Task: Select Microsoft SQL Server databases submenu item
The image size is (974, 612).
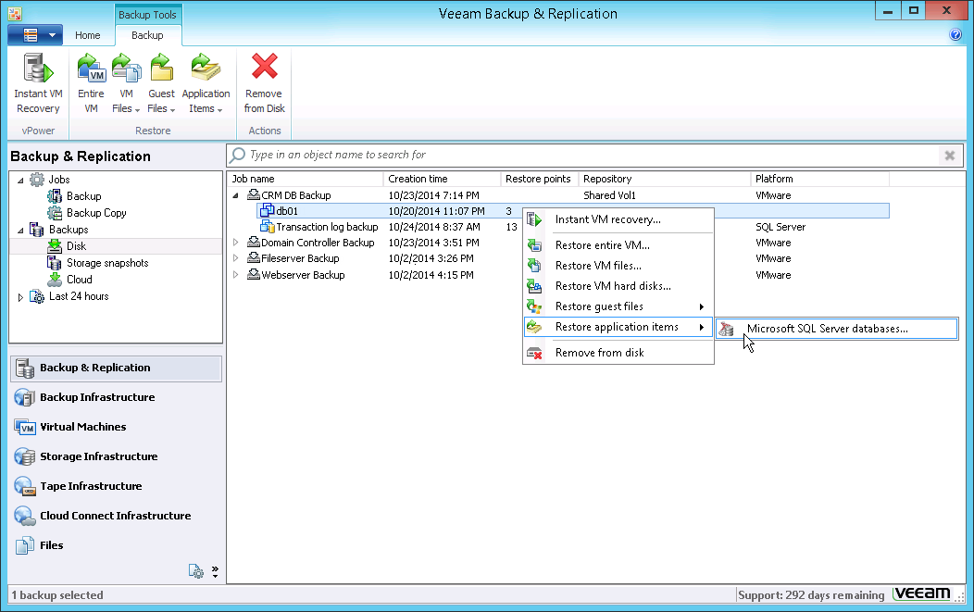Action: tap(837, 329)
